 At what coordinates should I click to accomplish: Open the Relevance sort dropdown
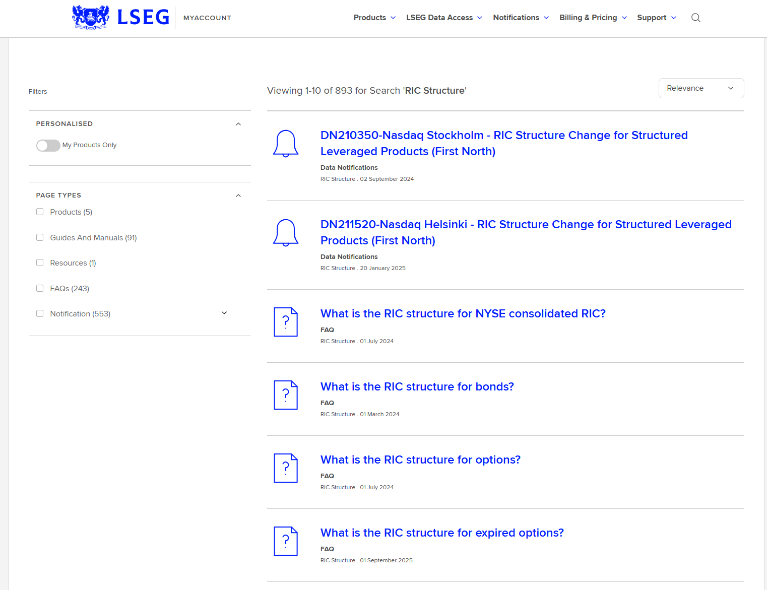point(701,88)
